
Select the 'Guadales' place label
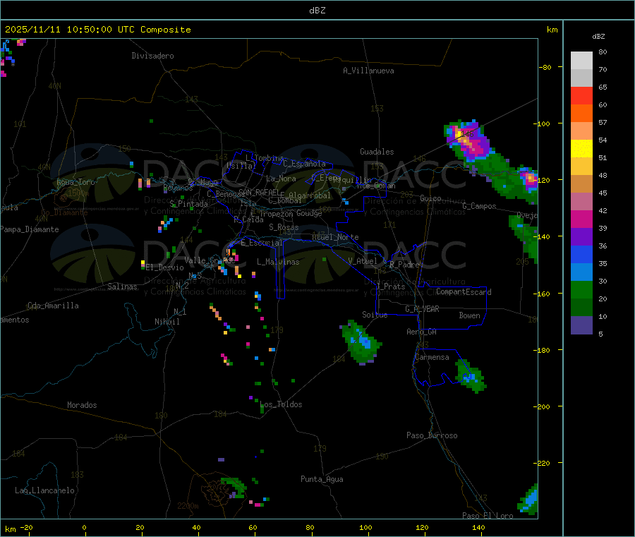(x=377, y=152)
